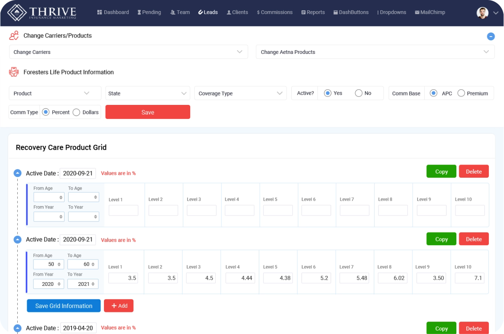Click the To Year field showing 2021

click(83, 284)
